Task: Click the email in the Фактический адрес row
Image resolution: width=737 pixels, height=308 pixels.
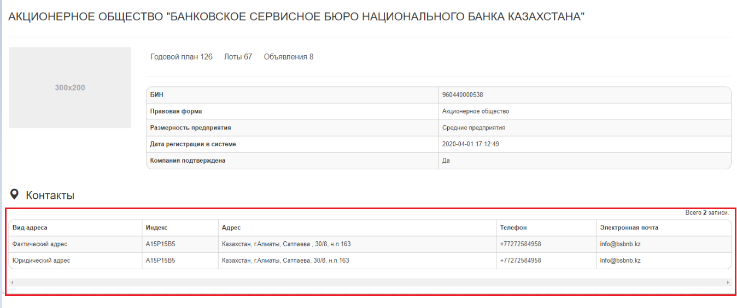Action: coord(620,244)
